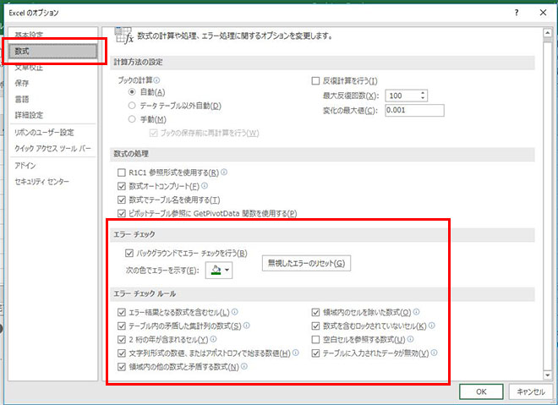Click info icon for 2桁の年が含まれるセル
Screen dimensions: 558x405
[x=213, y=339]
